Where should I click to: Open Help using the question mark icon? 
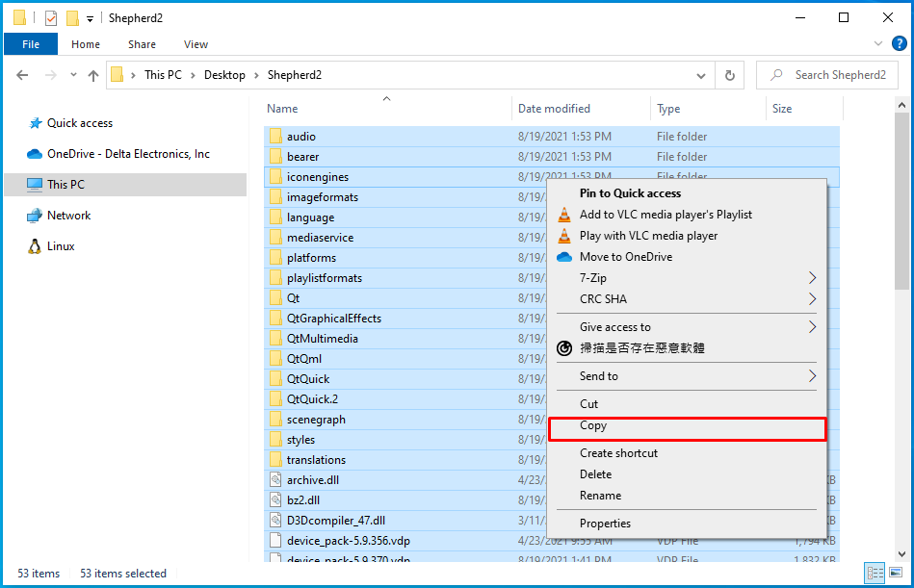coord(900,43)
